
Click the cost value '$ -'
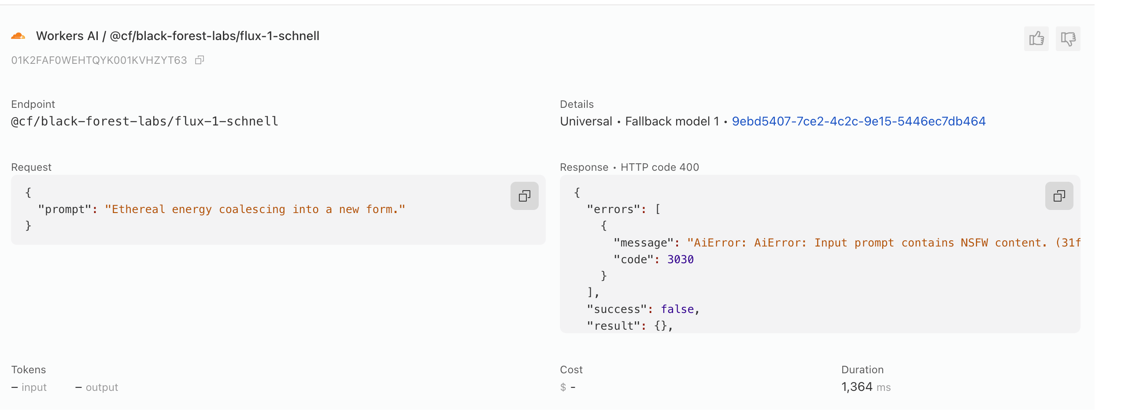point(568,387)
